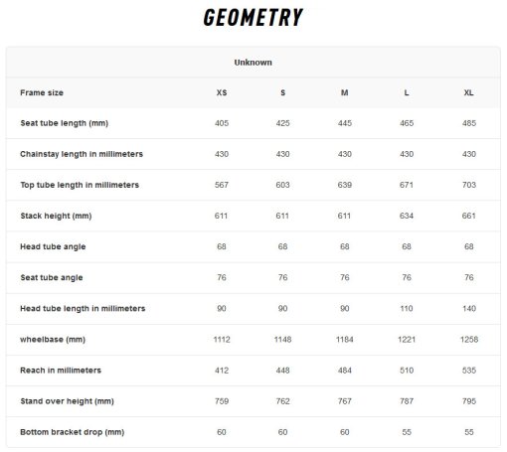Select the S frame size column header
Viewport: 507px width, 452px height.
(283, 92)
